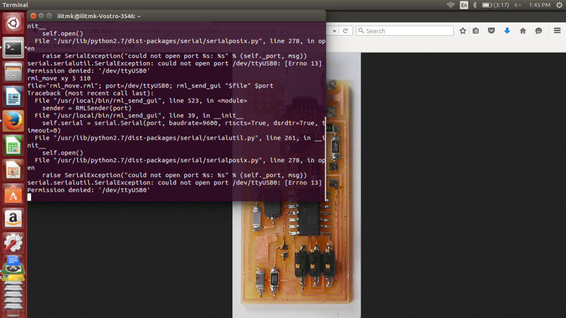566x318 pixels.
Task: Open the Wi-Fi network indicator
Action: pos(450,5)
